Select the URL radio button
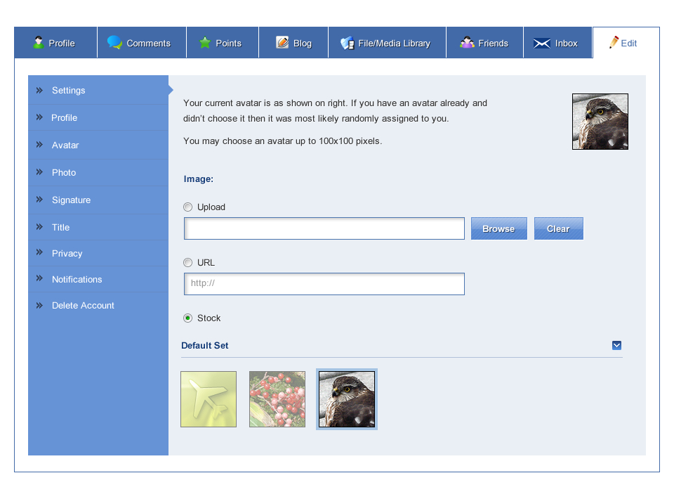Image resolution: width=674 pixels, height=492 pixels. (x=187, y=263)
